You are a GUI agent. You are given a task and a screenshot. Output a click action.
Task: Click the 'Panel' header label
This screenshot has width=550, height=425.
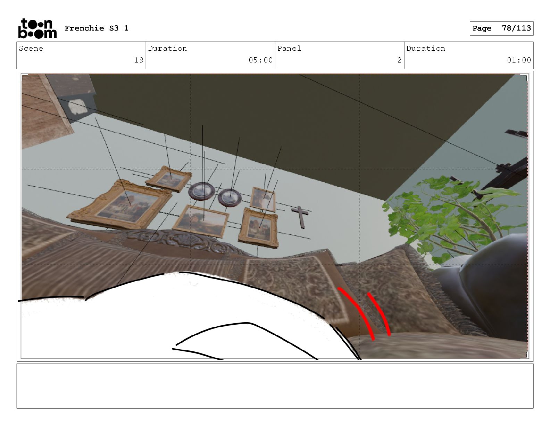pos(289,48)
